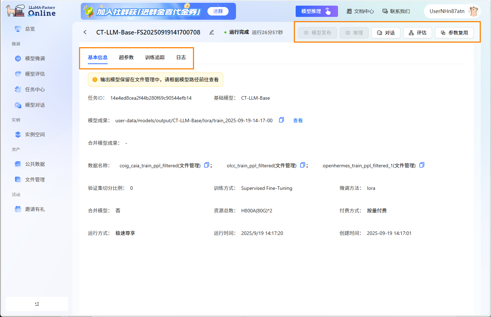Copy the 模型成果 output path
Image resolution: width=491 pixels, height=317 pixels.
pyautogui.click(x=281, y=120)
